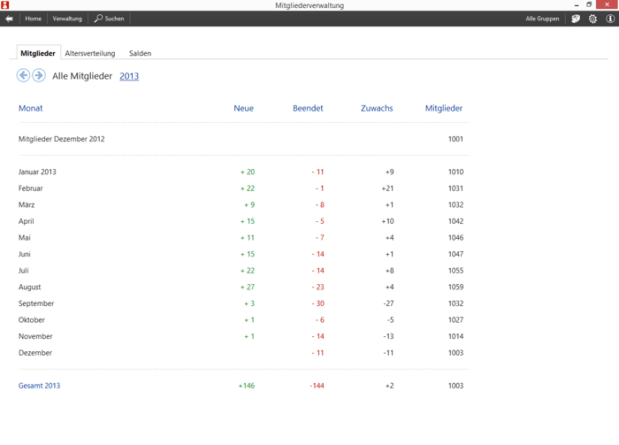This screenshot has width=619, height=445.
Task: Open the Home menu item
Action: click(x=34, y=19)
